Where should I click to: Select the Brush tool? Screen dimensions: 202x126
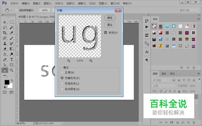(x=11, y=38)
